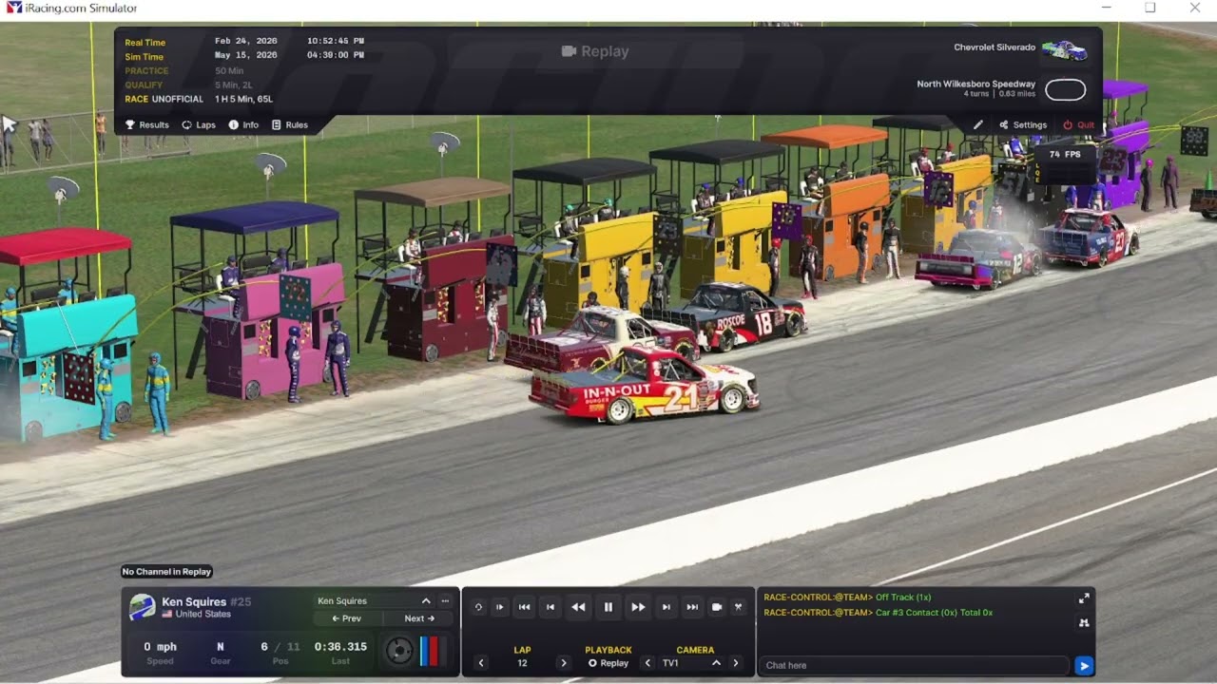The width and height of the screenshot is (1217, 684).
Task: Click the icon below chat expand
Action: pos(1084,623)
